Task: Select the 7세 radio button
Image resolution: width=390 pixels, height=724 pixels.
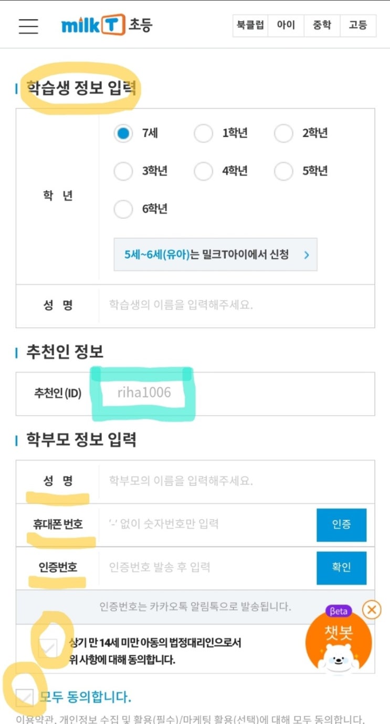Action: coord(123,133)
